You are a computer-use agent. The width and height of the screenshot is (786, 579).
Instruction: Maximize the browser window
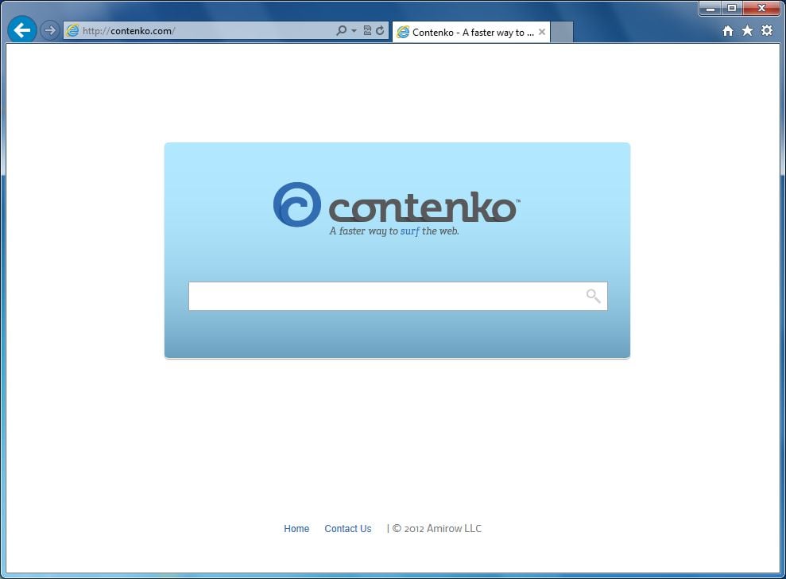tap(732, 8)
